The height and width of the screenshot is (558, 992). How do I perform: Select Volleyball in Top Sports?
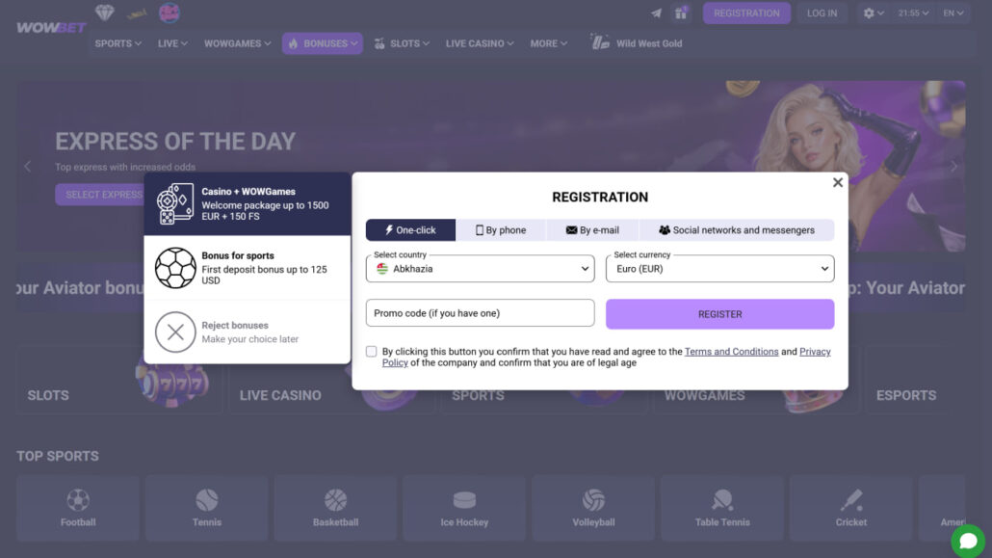593,508
